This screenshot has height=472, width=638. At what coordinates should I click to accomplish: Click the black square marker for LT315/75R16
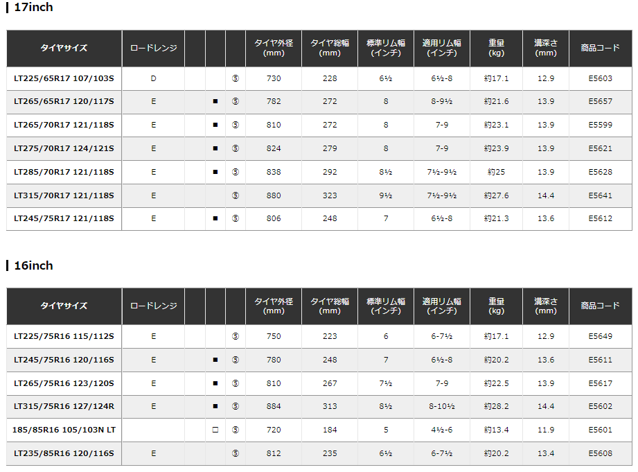pos(215,407)
